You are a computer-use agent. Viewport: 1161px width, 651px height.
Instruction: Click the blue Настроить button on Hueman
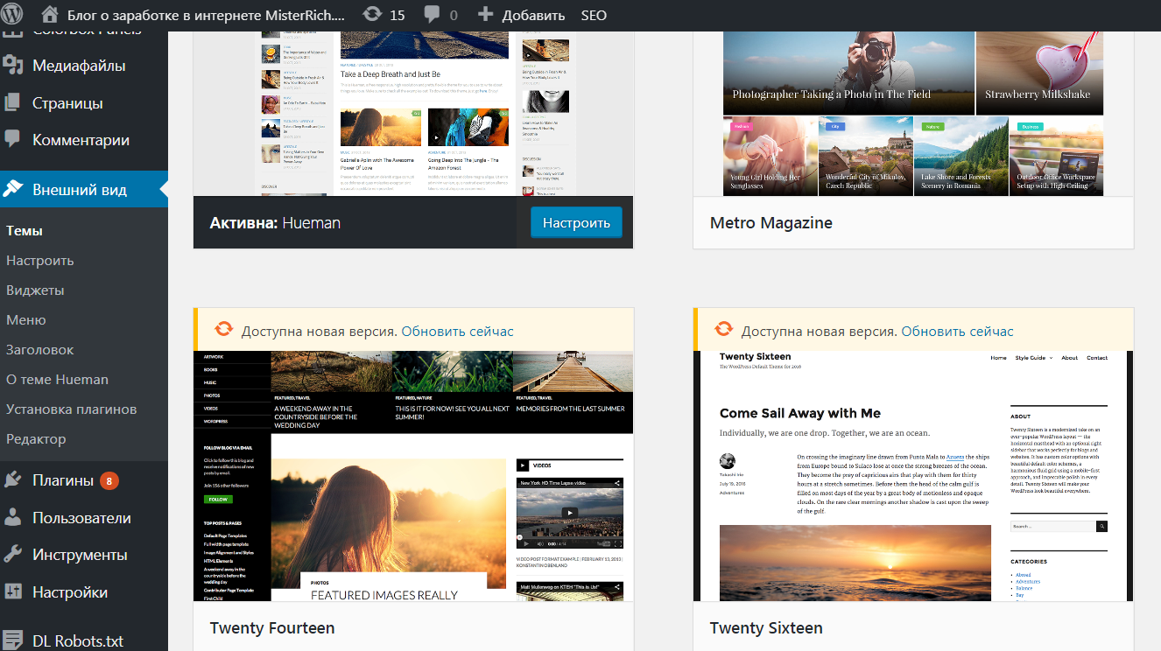pyautogui.click(x=576, y=222)
